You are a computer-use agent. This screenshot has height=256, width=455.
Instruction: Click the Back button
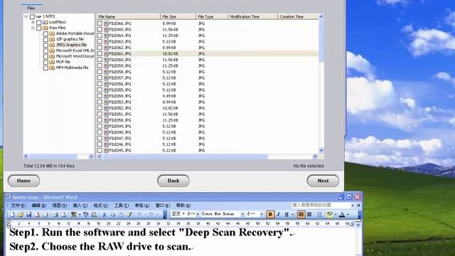point(173,181)
